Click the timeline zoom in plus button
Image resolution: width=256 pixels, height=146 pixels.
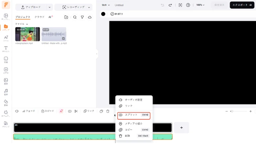(251, 111)
